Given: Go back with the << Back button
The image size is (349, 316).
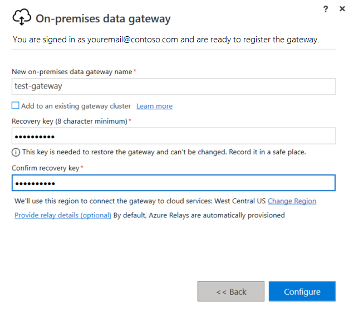Looking at the screenshot, I should [x=231, y=291].
